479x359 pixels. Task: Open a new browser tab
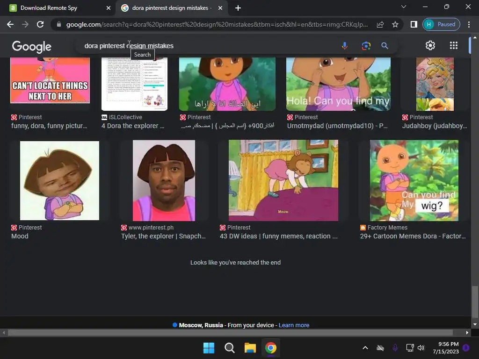[x=238, y=8]
